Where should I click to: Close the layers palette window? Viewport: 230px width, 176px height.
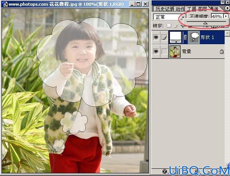227,2
